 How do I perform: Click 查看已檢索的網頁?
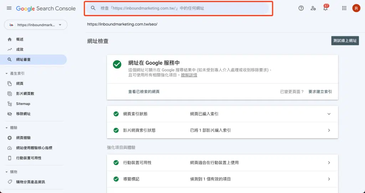(144, 92)
